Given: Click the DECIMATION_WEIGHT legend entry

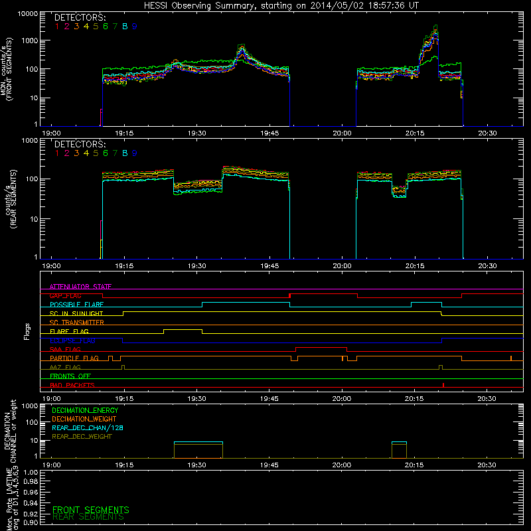Looking at the screenshot, I should click(84, 419).
